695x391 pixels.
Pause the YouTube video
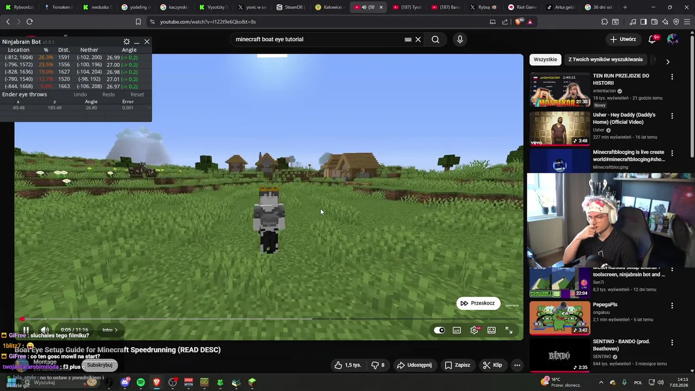[26, 330]
